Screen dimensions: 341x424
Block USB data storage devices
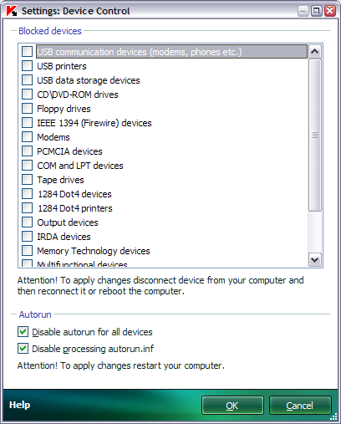pos(27,80)
